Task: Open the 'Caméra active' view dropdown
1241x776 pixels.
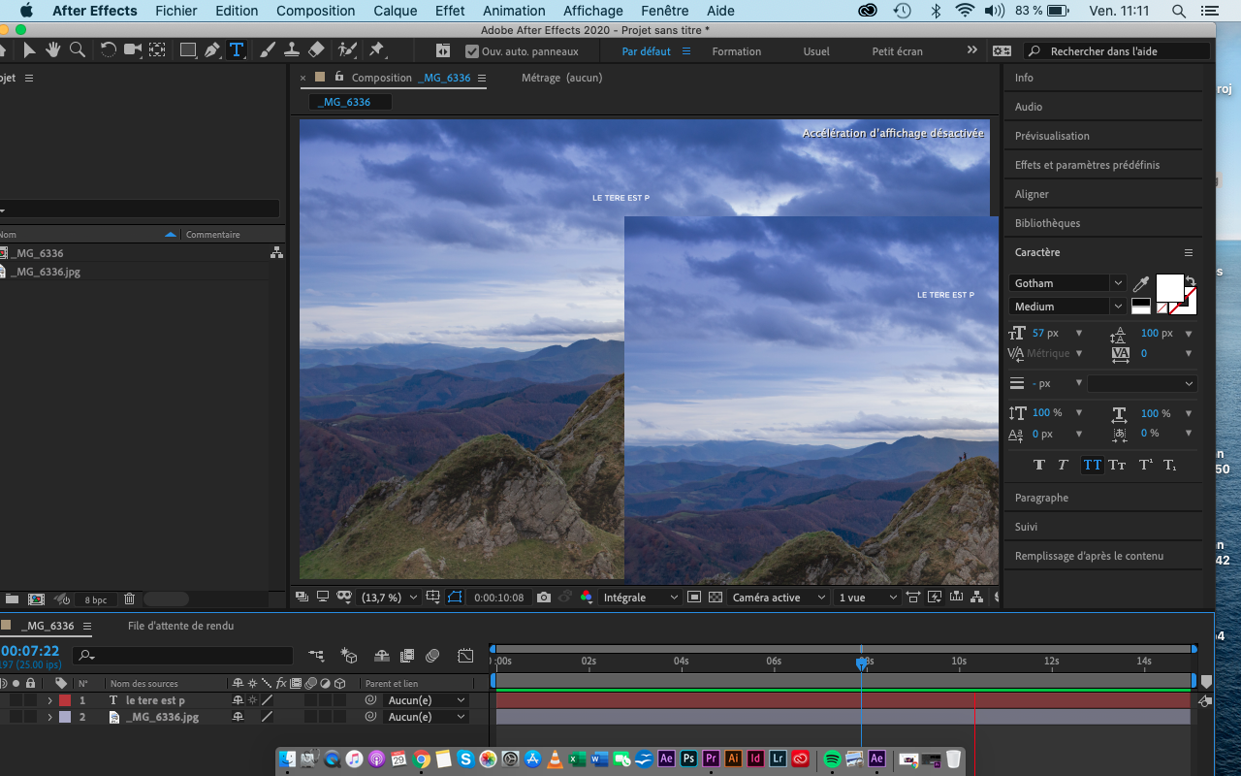Action: pyautogui.click(x=776, y=598)
